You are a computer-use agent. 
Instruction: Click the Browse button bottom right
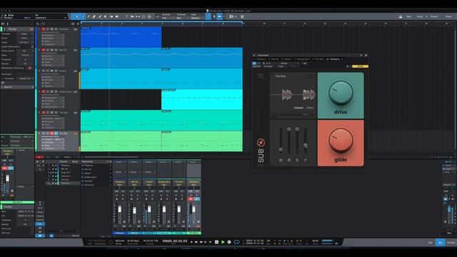click(451, 243)
